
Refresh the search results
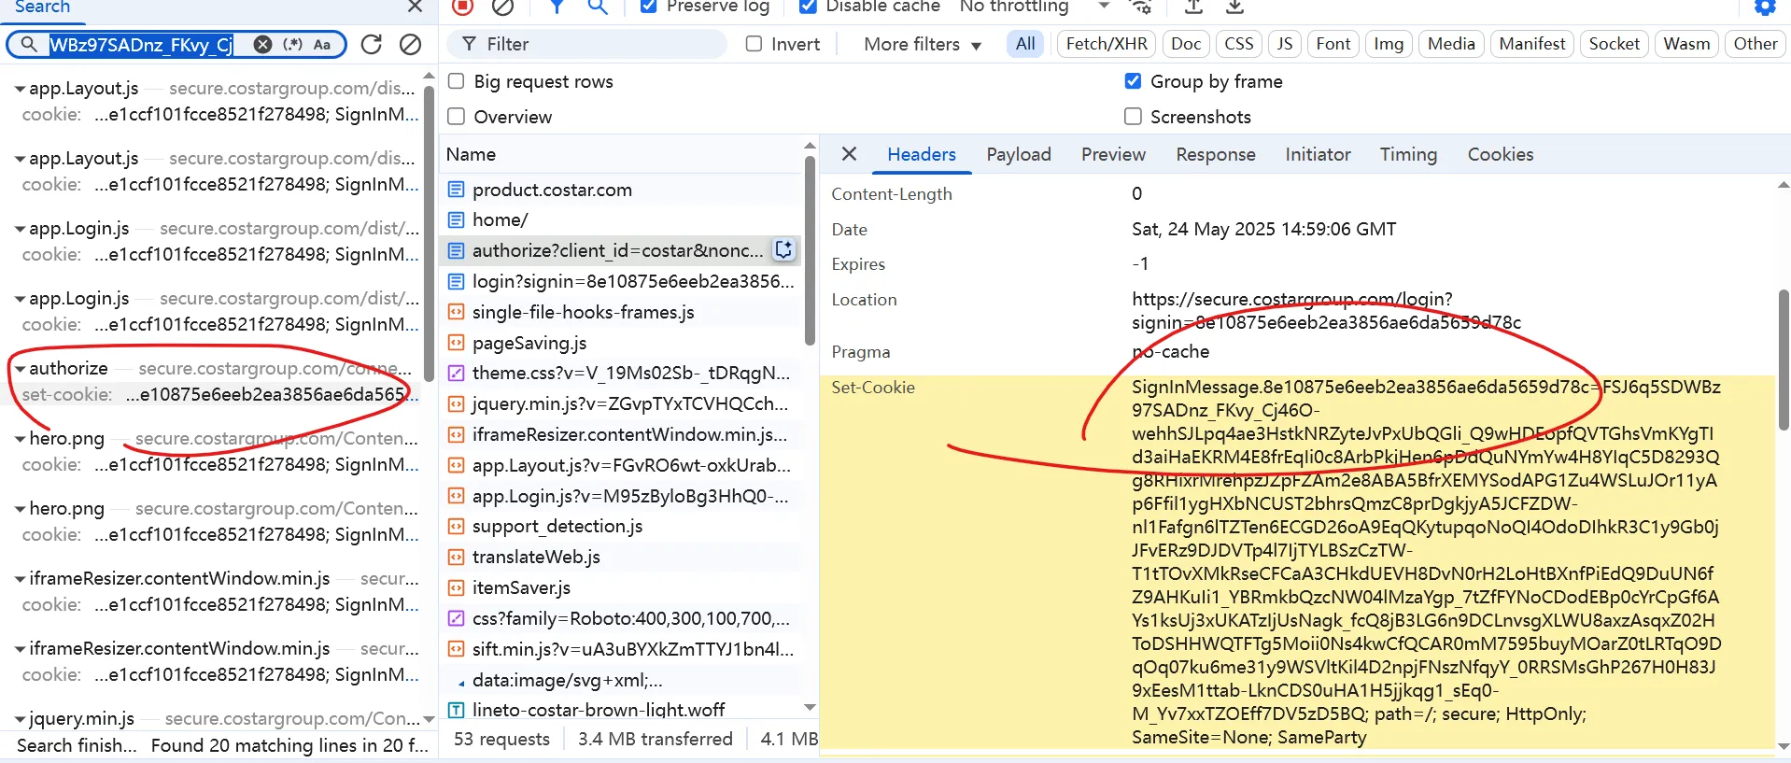click(371, 44)
